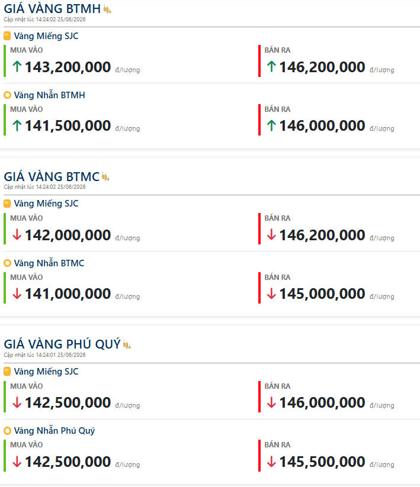
Task: Click the red down arrow beside 145,500,000
Action: [271, 462]
